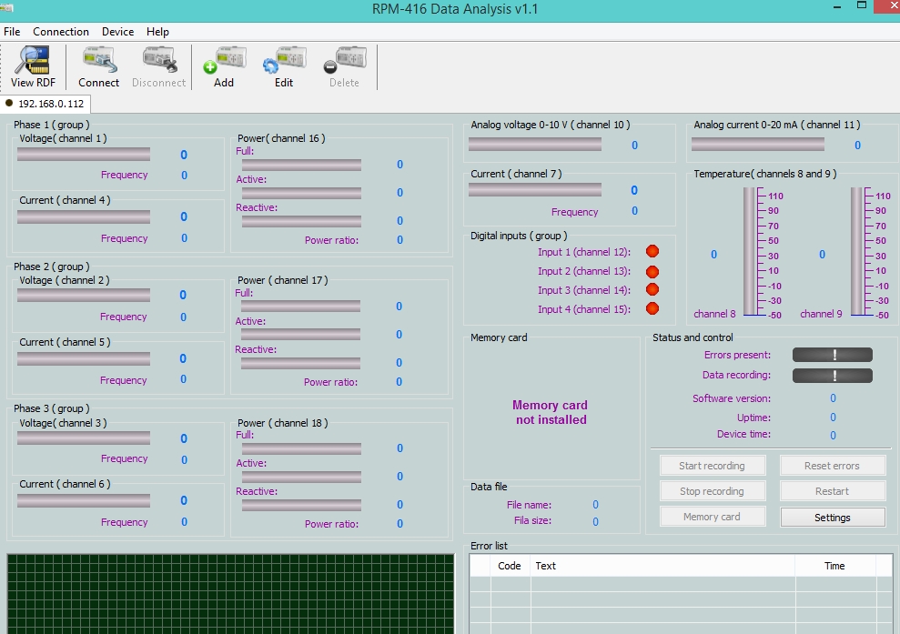Select the 192.168.0.112 device tab

[x=45, y=104]
